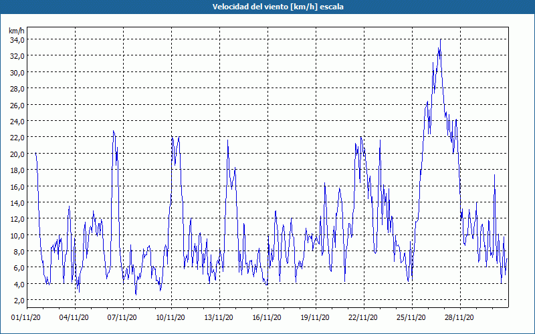Click the '34,0' y-axis value
The width and height of the screenshot is (535, 334).
click(x=17, y=40)
